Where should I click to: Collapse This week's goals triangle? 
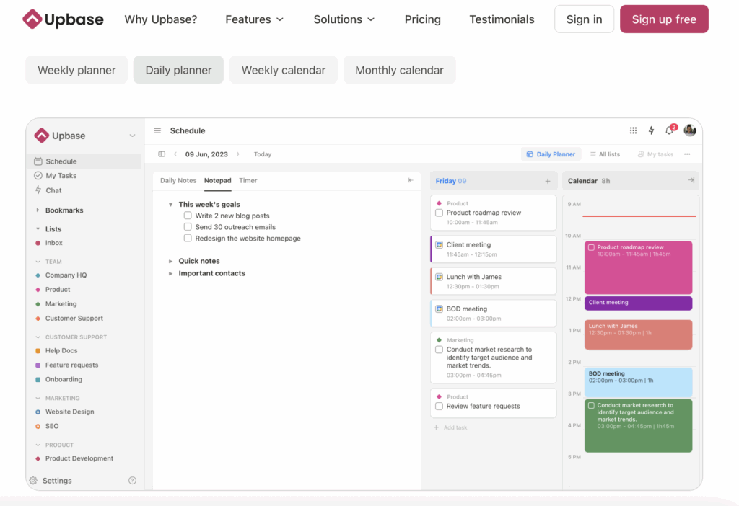tap(170, 204)
